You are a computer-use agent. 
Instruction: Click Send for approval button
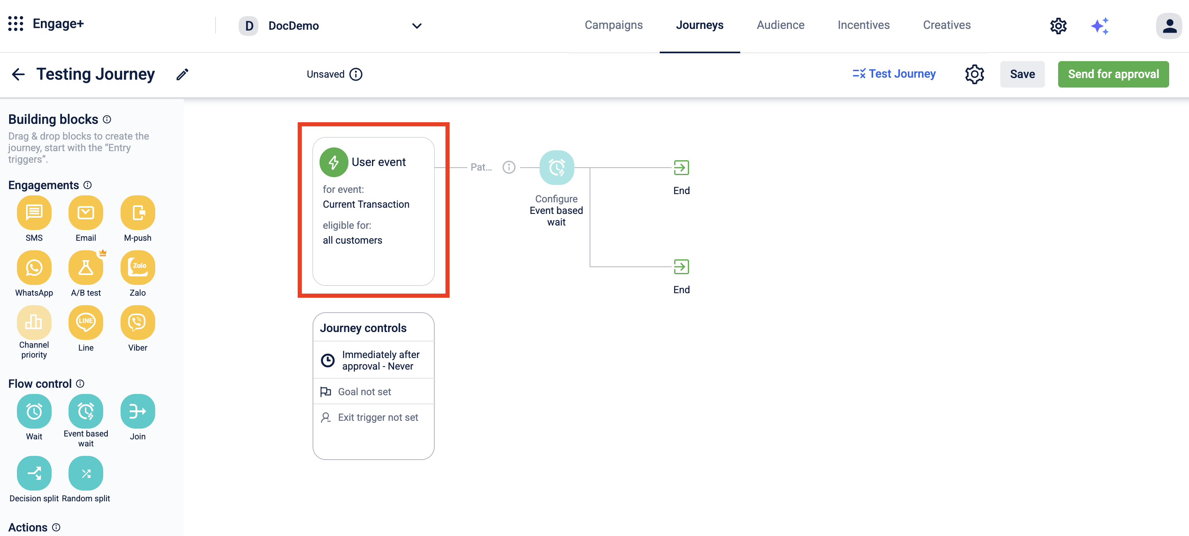pos(1113,74)
